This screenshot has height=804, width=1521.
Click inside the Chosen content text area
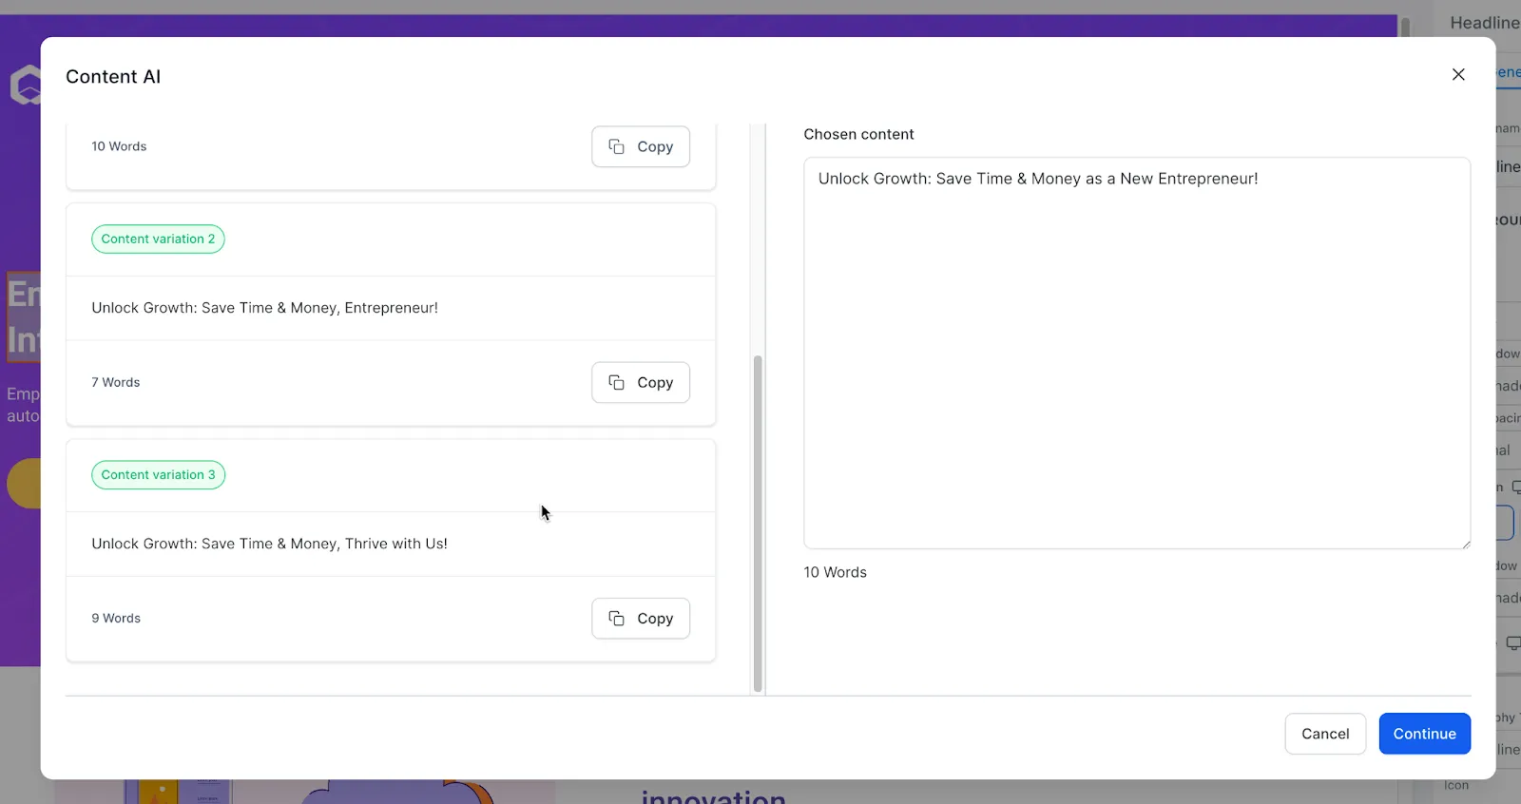pyautogui.click(x=1137, y=353)
